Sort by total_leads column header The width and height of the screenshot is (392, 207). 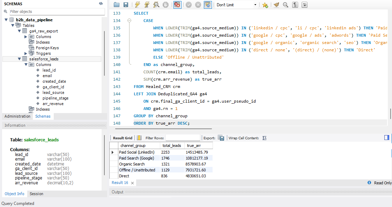(x=172, y=146)
